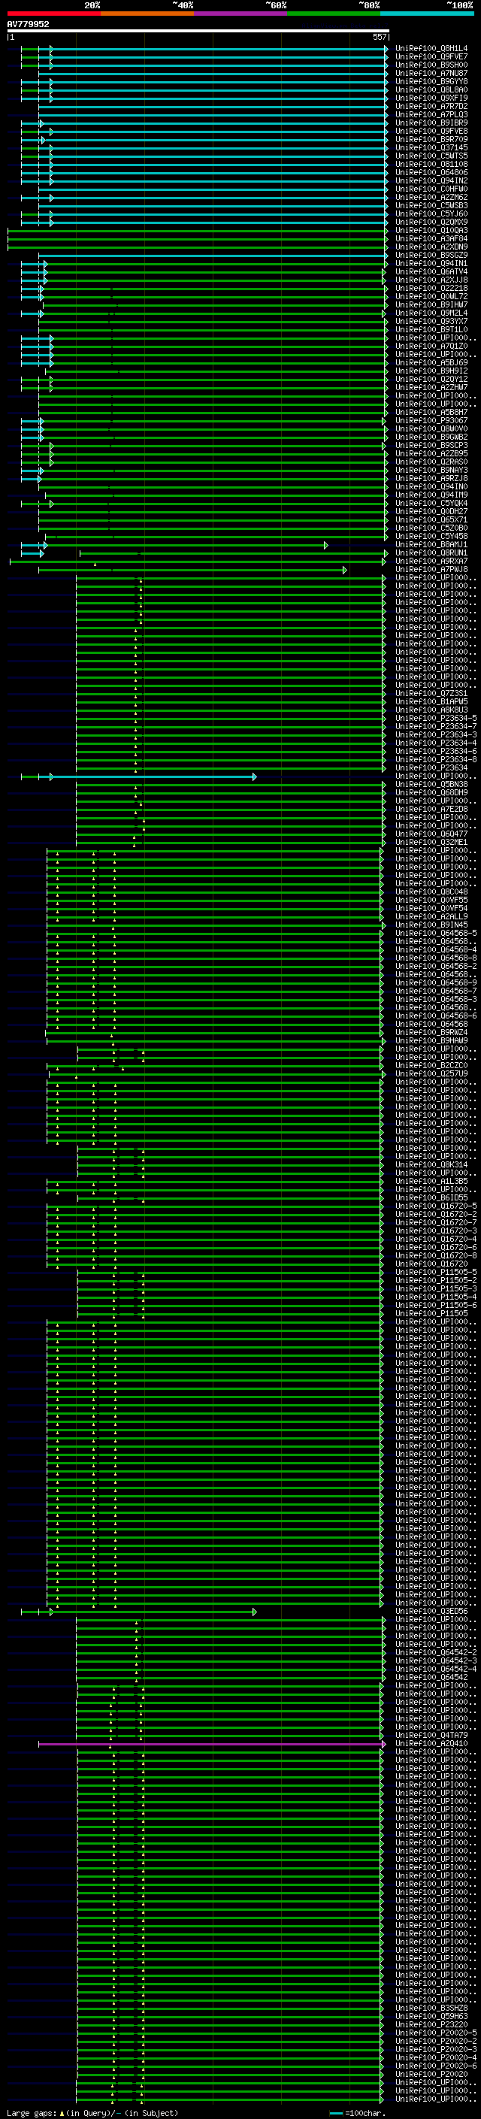Select the UniRef100_Q94IN2 entry
Screen dimensions: 481x2119
pos(431,180)
